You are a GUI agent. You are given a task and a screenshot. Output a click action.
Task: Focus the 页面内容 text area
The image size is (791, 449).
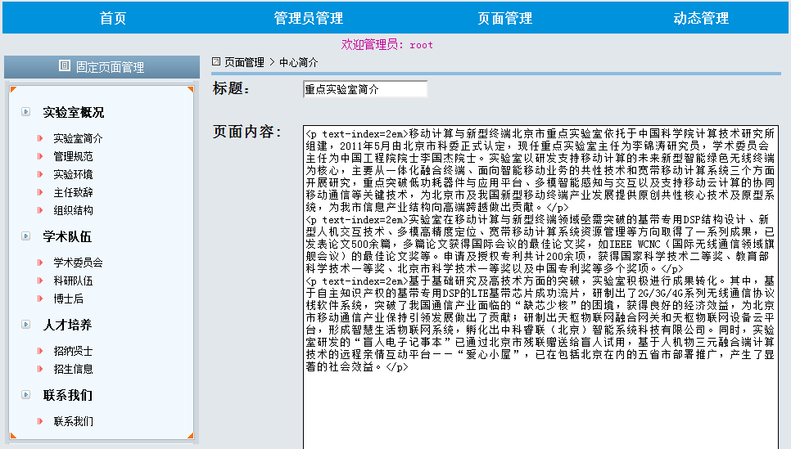[540, 287]
